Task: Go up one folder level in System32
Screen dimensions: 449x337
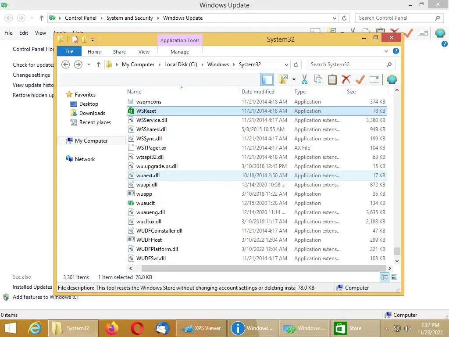Action: tap(99, 65)
